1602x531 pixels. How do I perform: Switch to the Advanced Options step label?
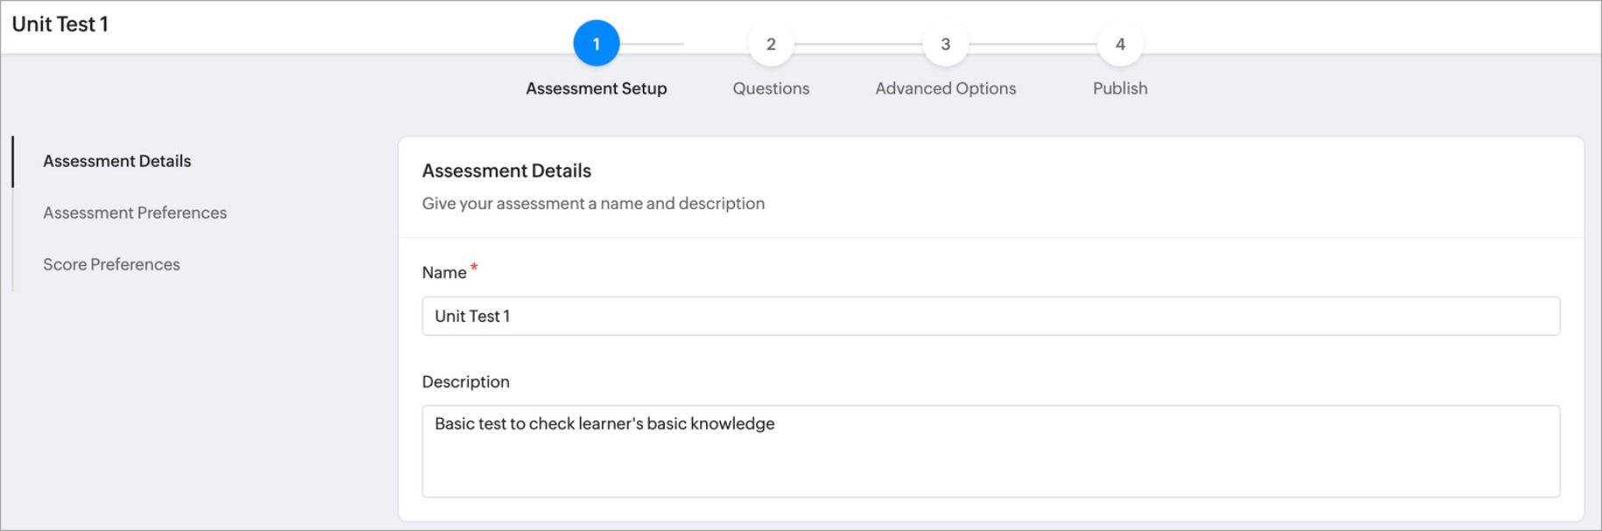(945, 88)
